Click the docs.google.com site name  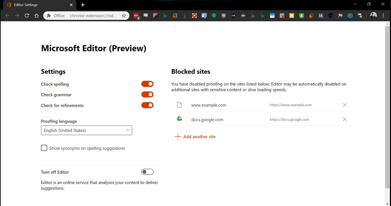pos(207,120)
